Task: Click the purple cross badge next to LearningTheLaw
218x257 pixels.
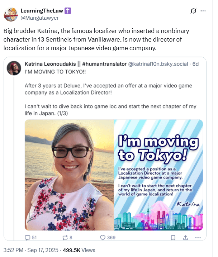Action: coord(68,11)
